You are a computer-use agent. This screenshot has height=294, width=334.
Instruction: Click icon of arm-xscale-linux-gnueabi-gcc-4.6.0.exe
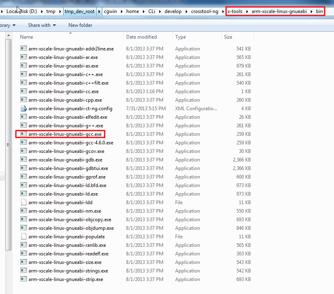tap(24, 142)
